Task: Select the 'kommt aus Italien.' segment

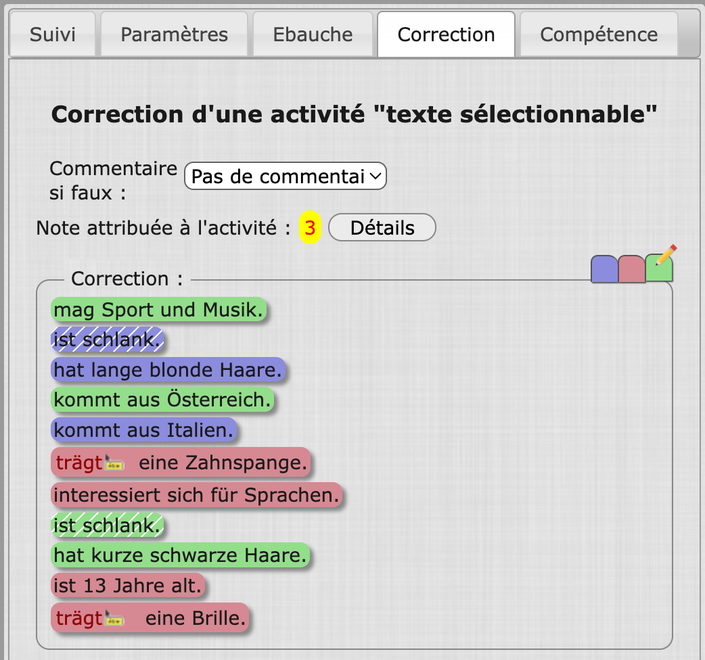Action: [143, 431]
